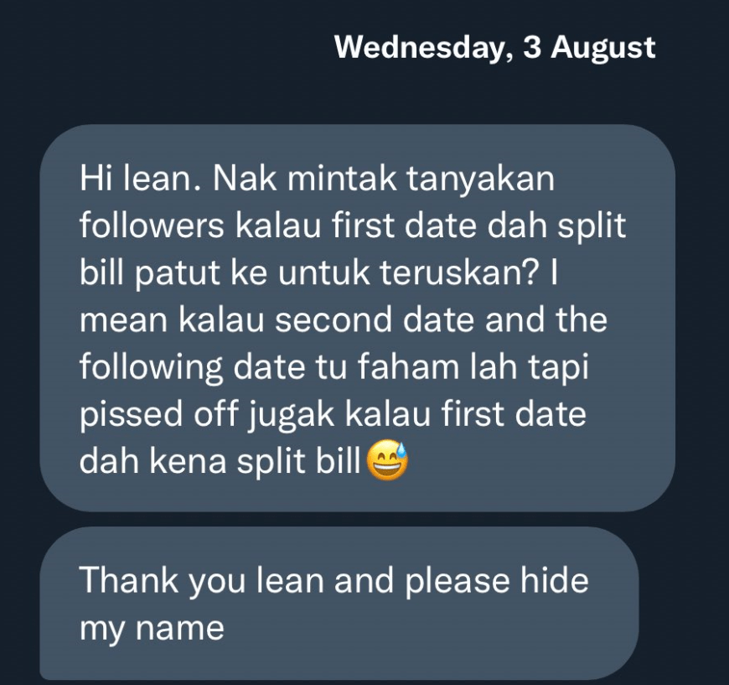This screenshot has width=729, height=685.
Task: Click the word 'following' in the message
Action: click(151, 367)
